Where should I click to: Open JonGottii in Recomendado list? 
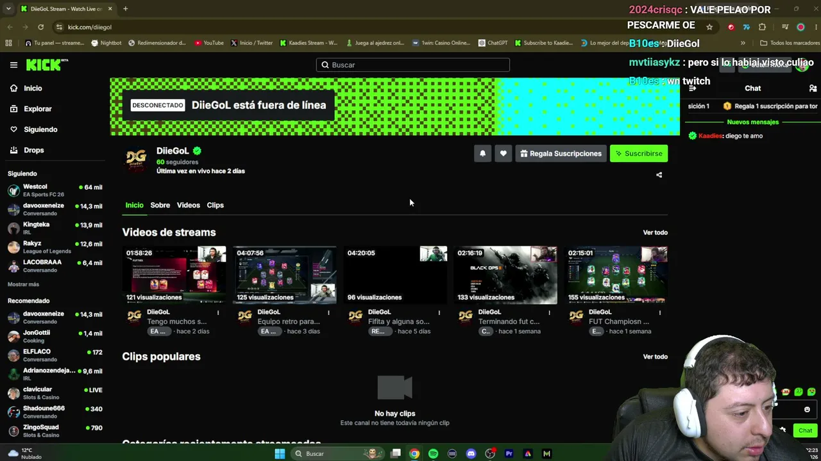(55, 337)
